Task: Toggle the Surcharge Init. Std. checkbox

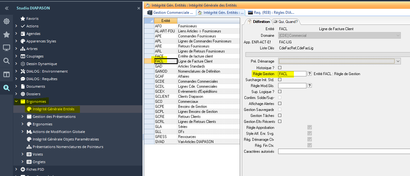Action: [x=280, y=80]
